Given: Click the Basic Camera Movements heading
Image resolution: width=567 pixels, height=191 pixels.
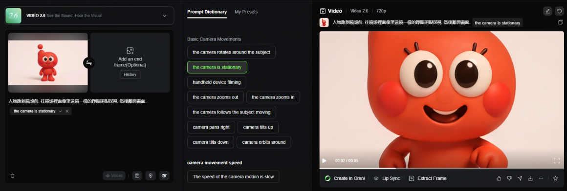Looking at the screenshot, I should coord(214,39).
